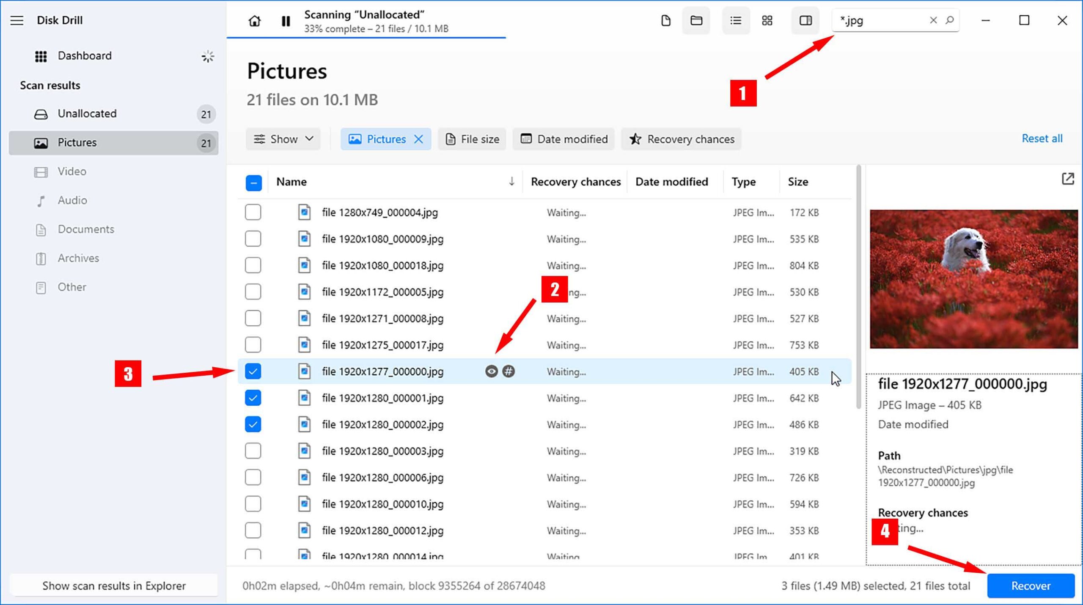This screenshot has width=1083, height=605.
Task: Click the new file icon in toolbar
Action: pos(664,20)
